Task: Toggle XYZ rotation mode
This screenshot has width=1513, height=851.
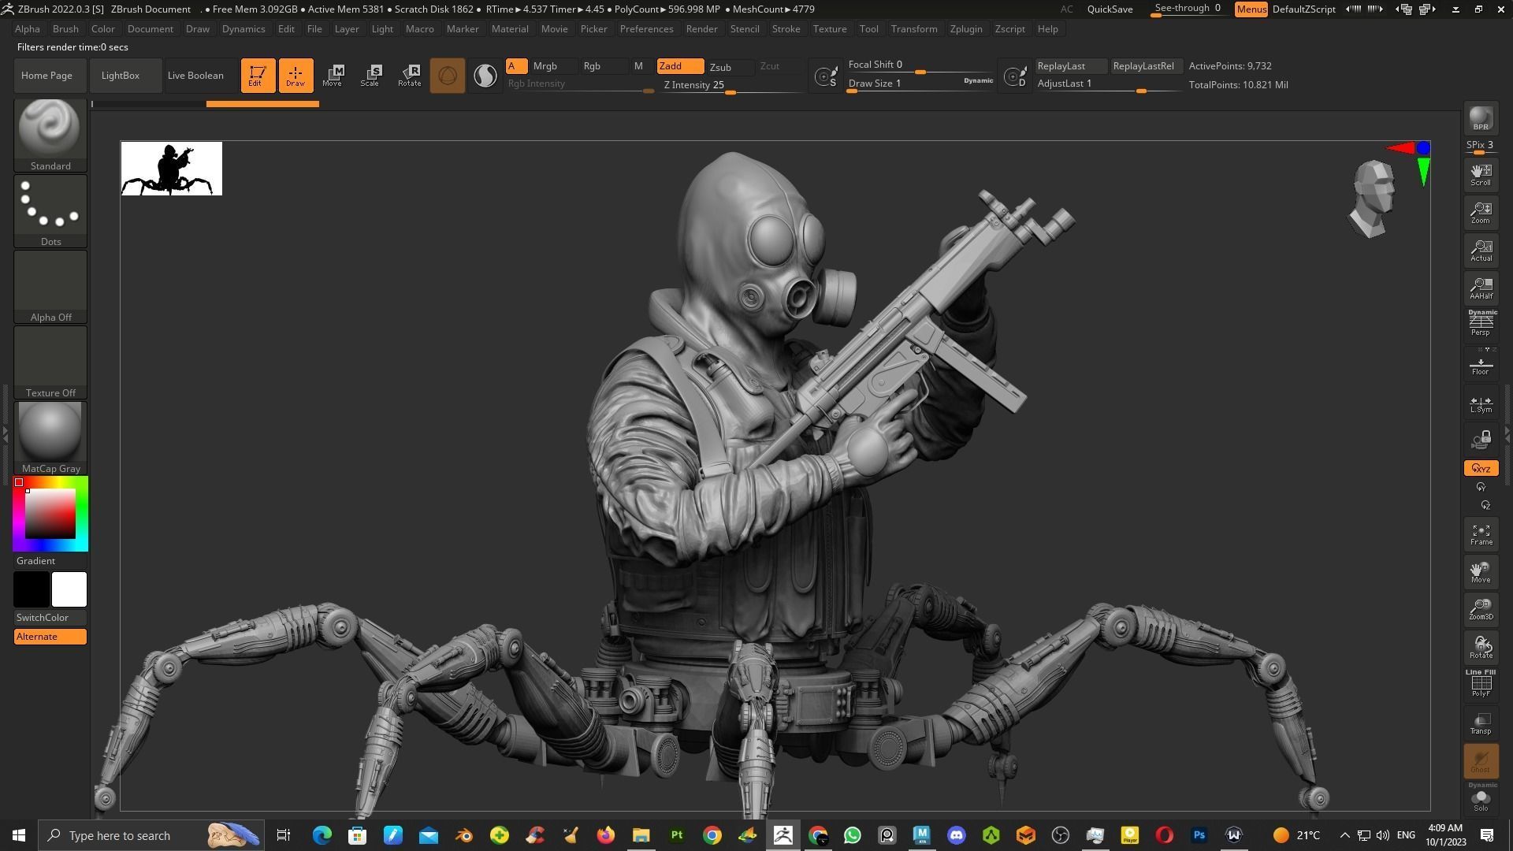Action: 1481,468
